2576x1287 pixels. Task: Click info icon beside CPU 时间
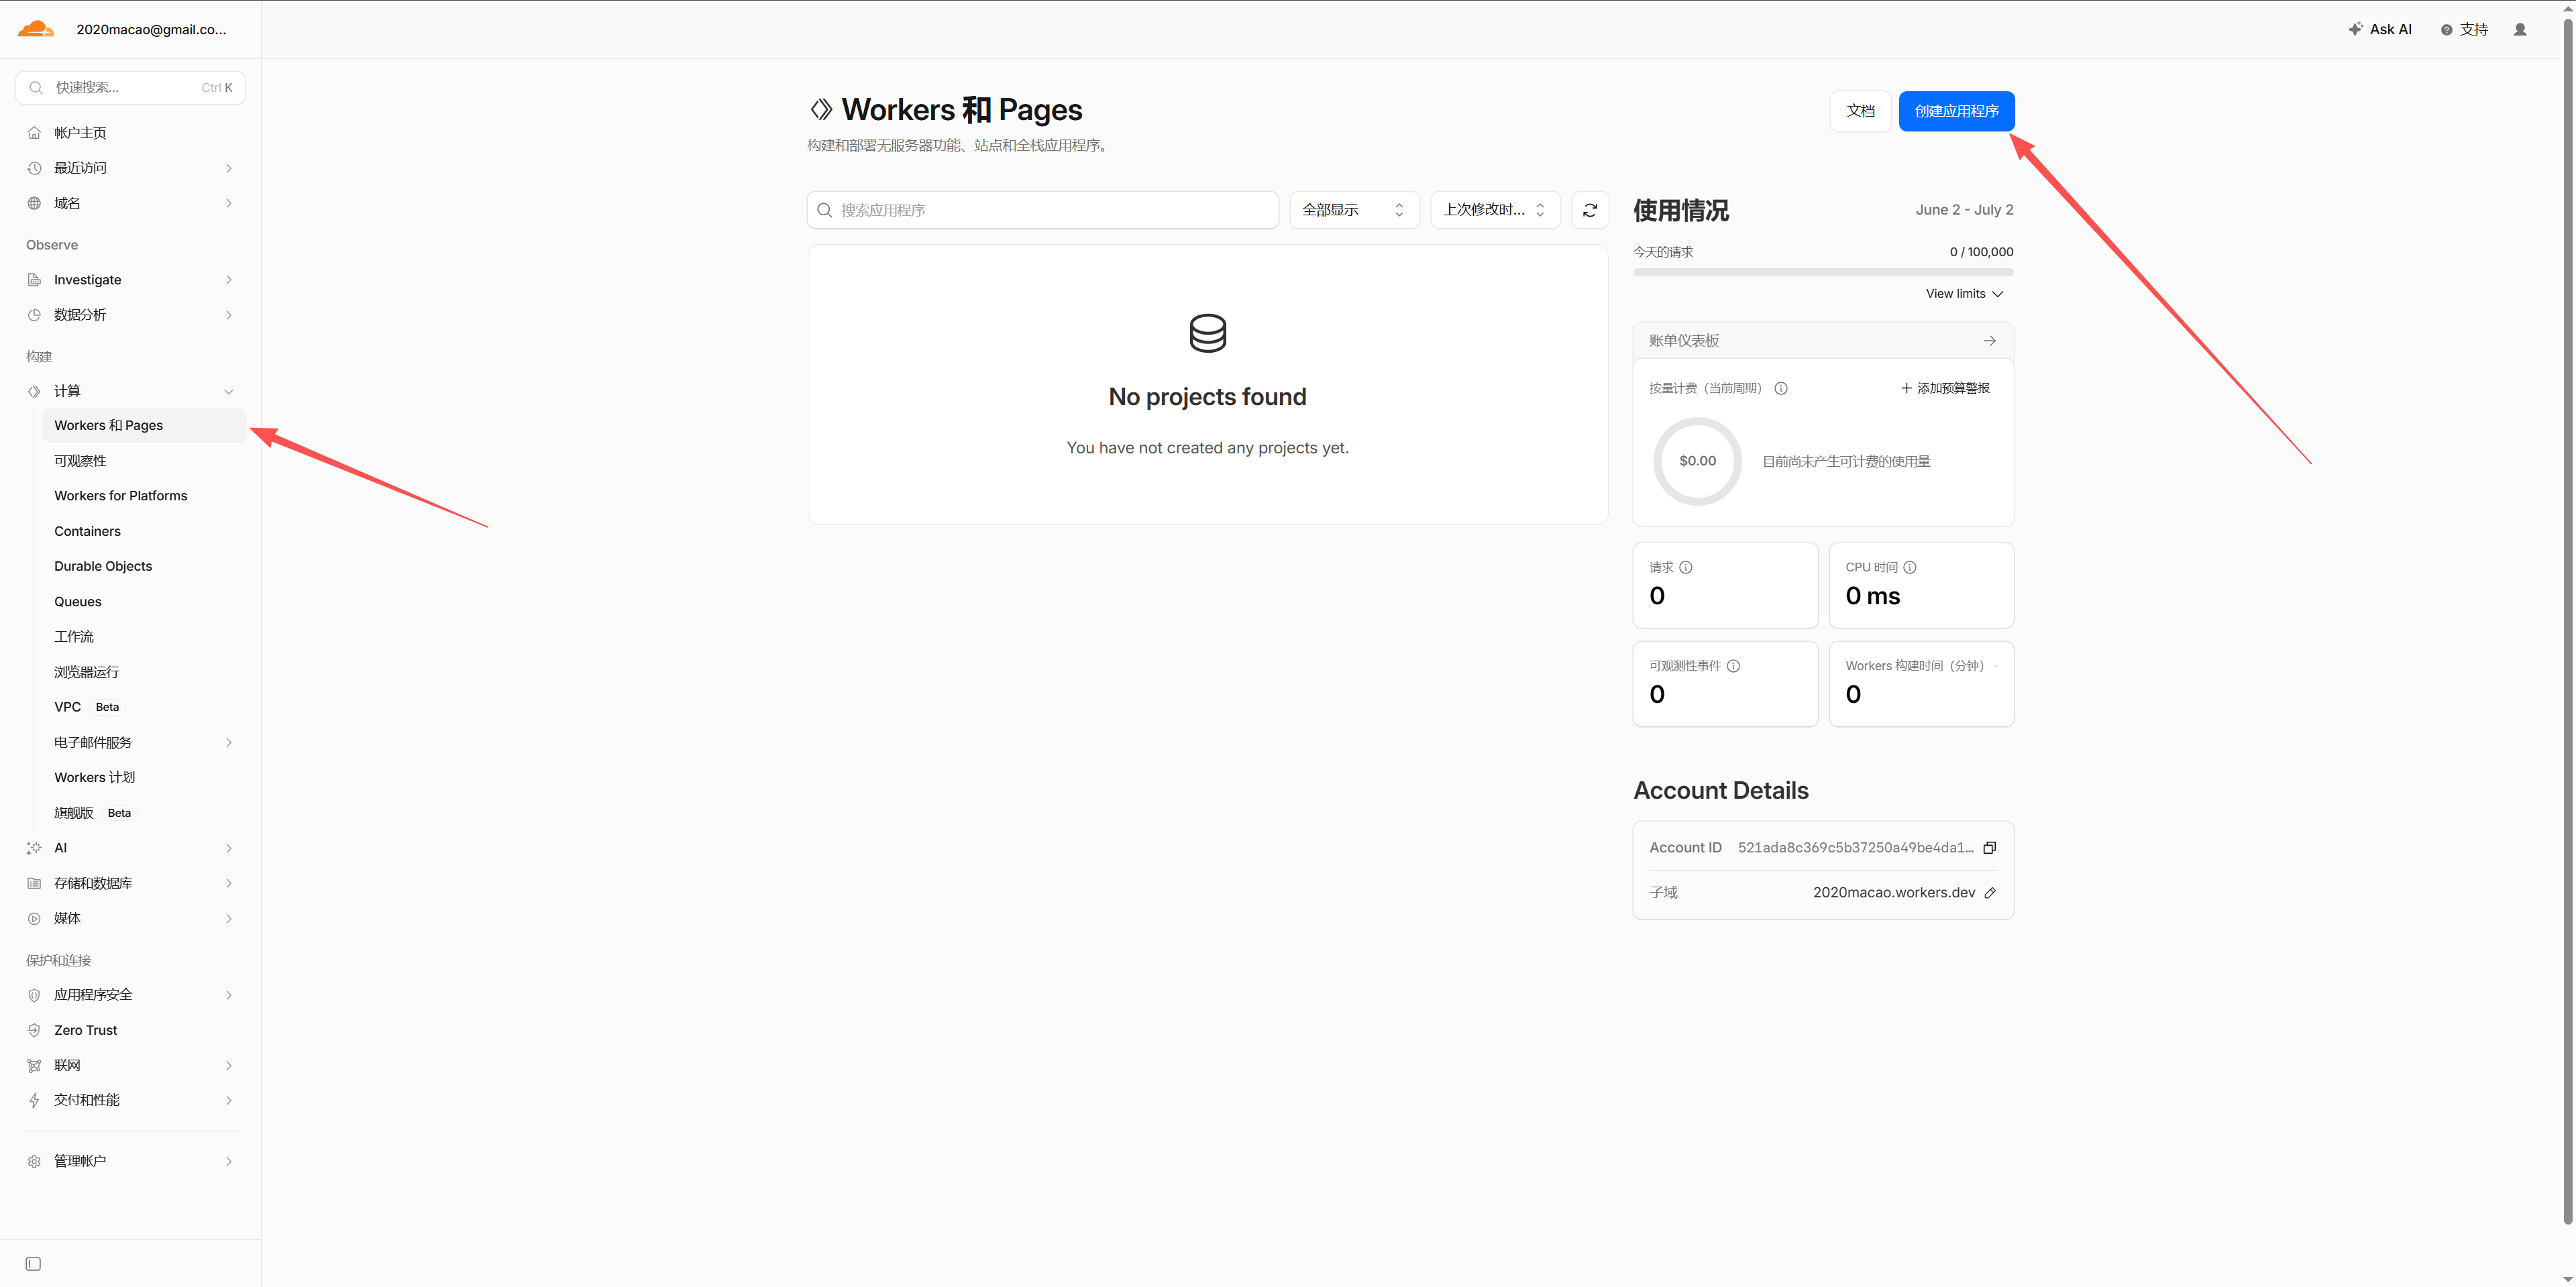[x=1910, y=567]
